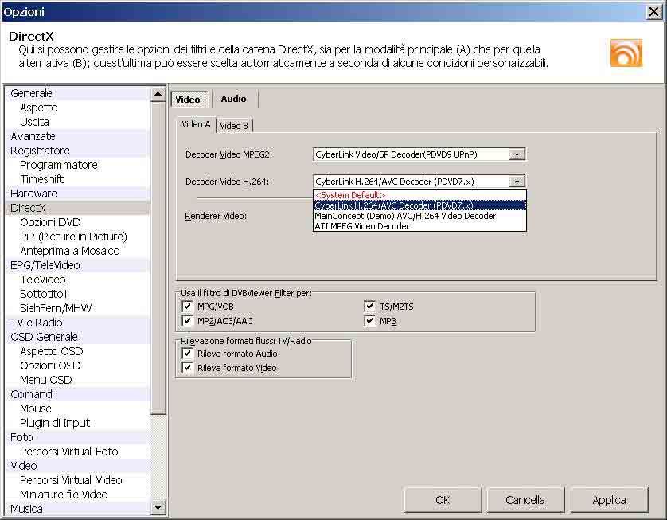Choose System Default from the decoder list
The height and width of the screenshot is (520, 667).
350,195
